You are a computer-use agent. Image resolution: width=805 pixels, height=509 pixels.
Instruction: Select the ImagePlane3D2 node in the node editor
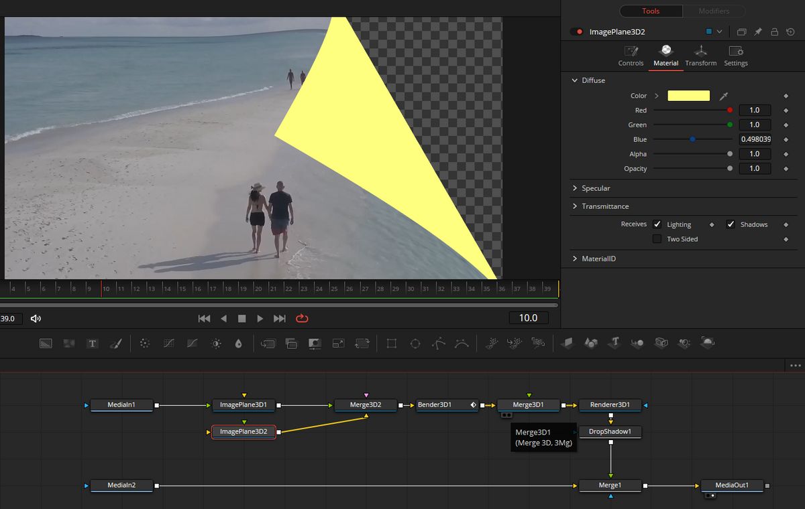coord(244,432)
